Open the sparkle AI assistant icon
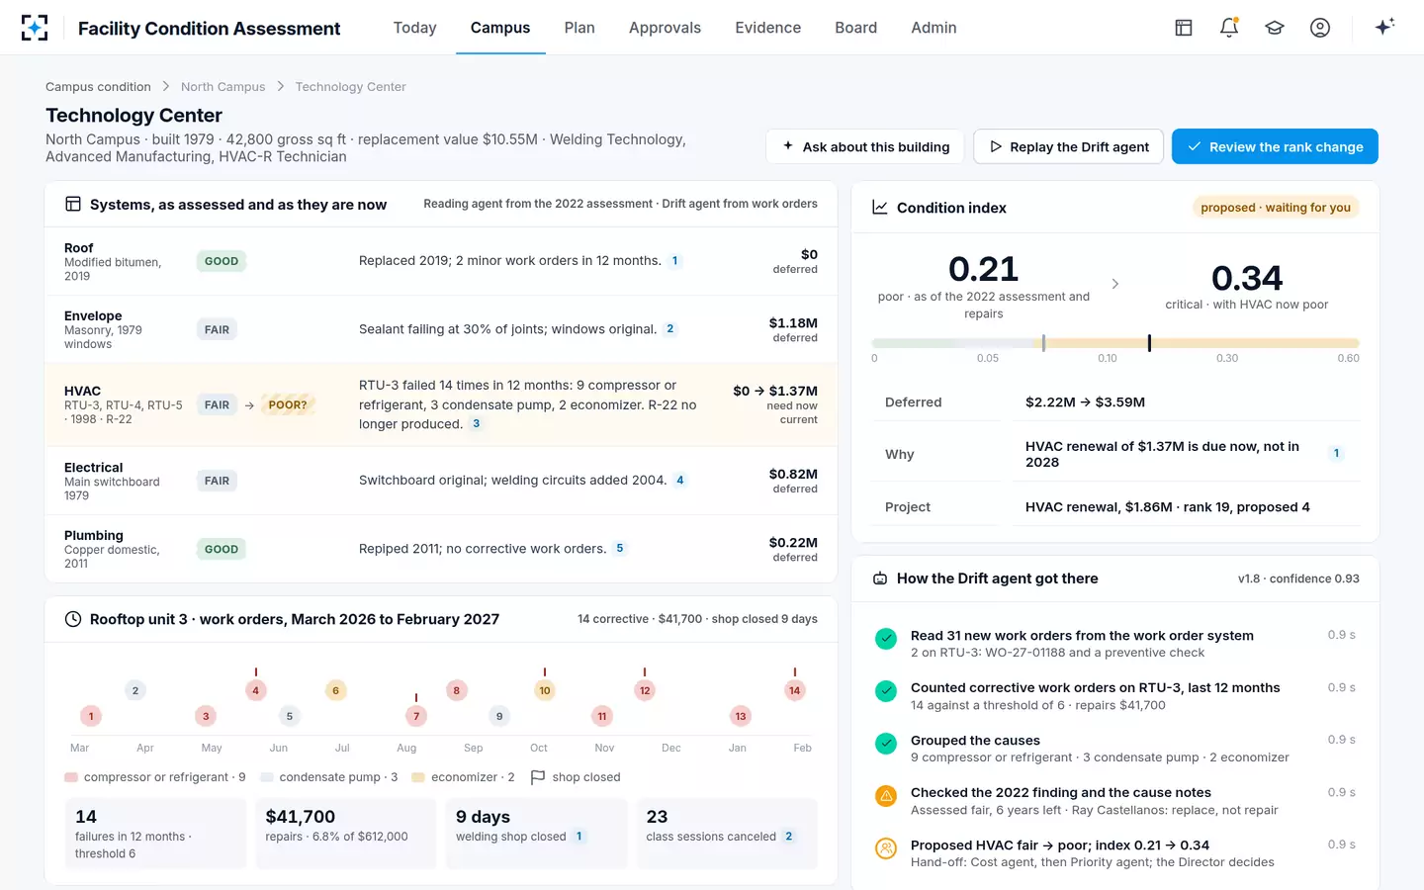1424x890 pixels. coord(1384,27)
